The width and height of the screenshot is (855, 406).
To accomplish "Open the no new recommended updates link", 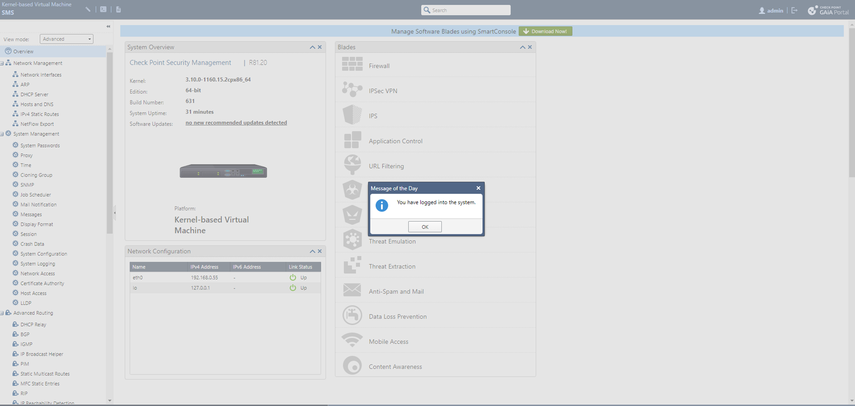I will coord(236,123).
